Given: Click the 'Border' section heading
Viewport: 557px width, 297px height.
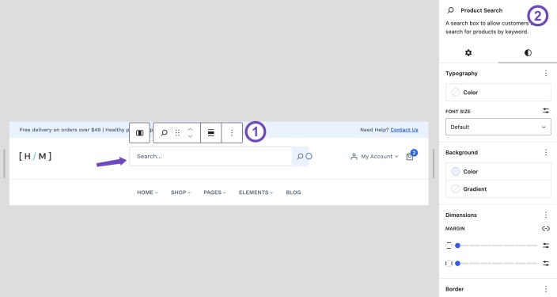Looking at the screenshot, I should click(x=454, y=289).
